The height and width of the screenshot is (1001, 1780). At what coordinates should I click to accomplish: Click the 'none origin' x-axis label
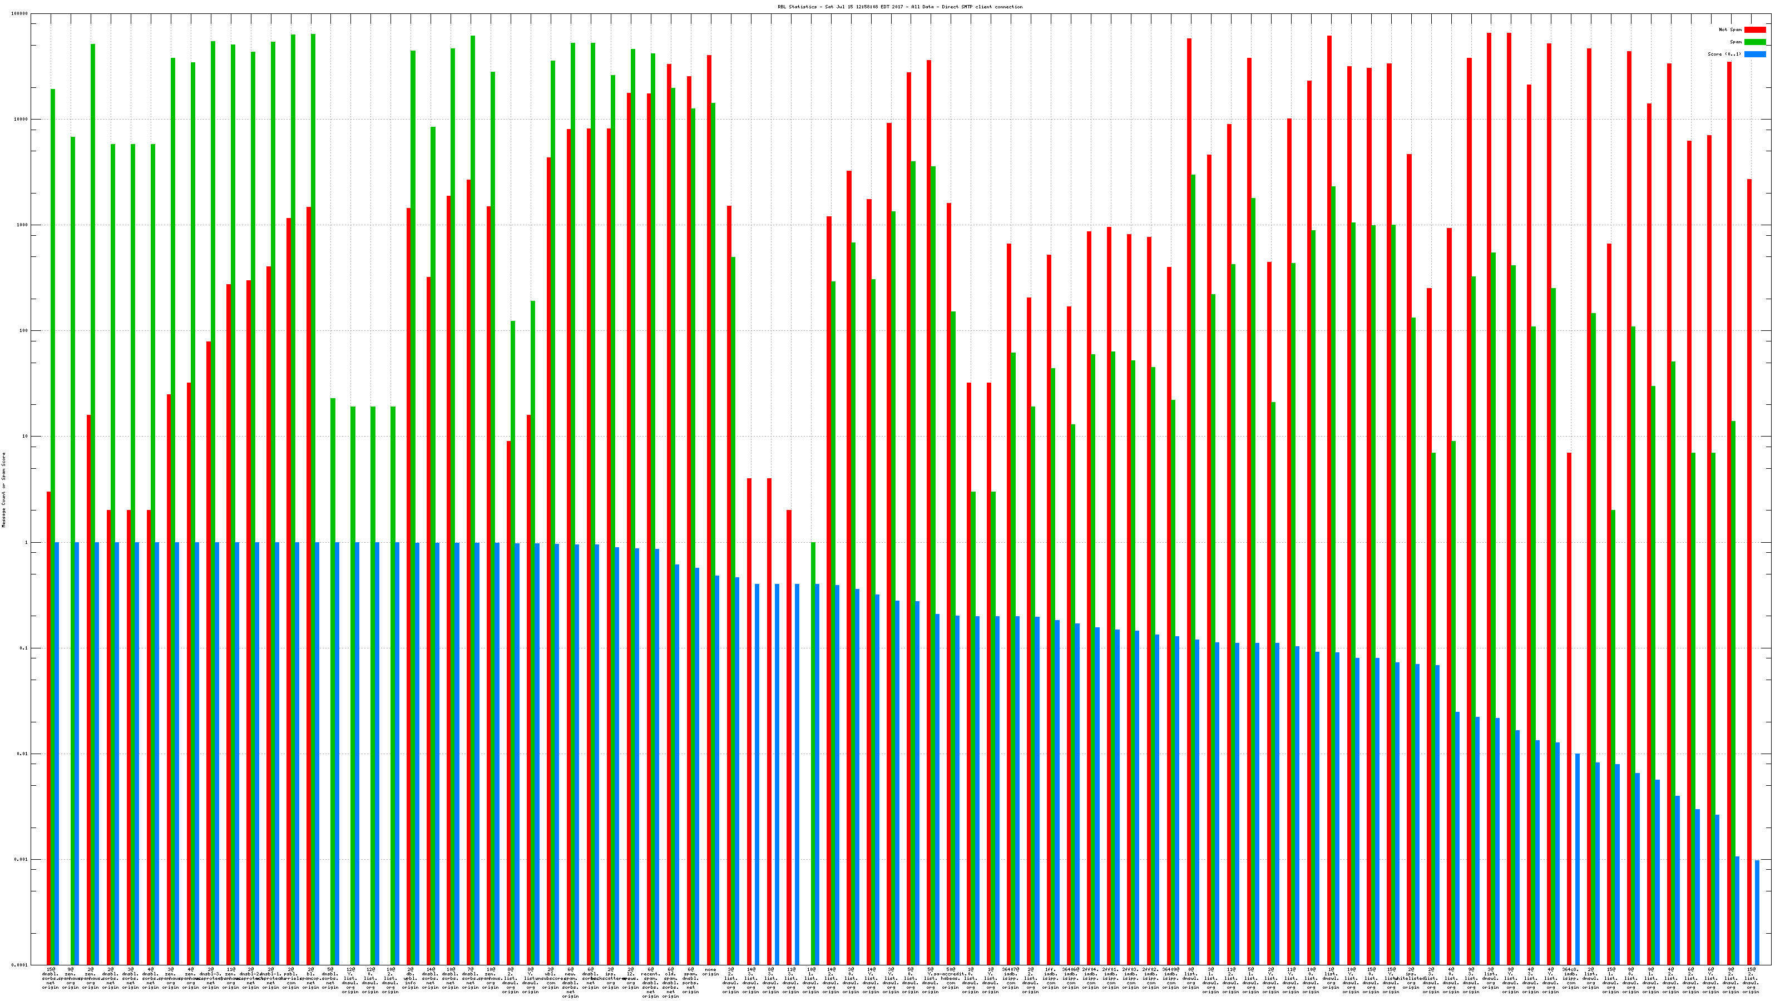710,972
